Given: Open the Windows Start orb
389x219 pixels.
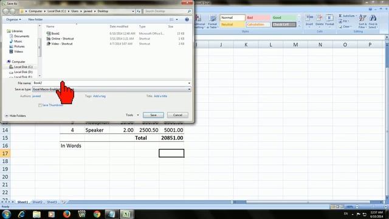Looking at the screenshot, I should point(6,214).
